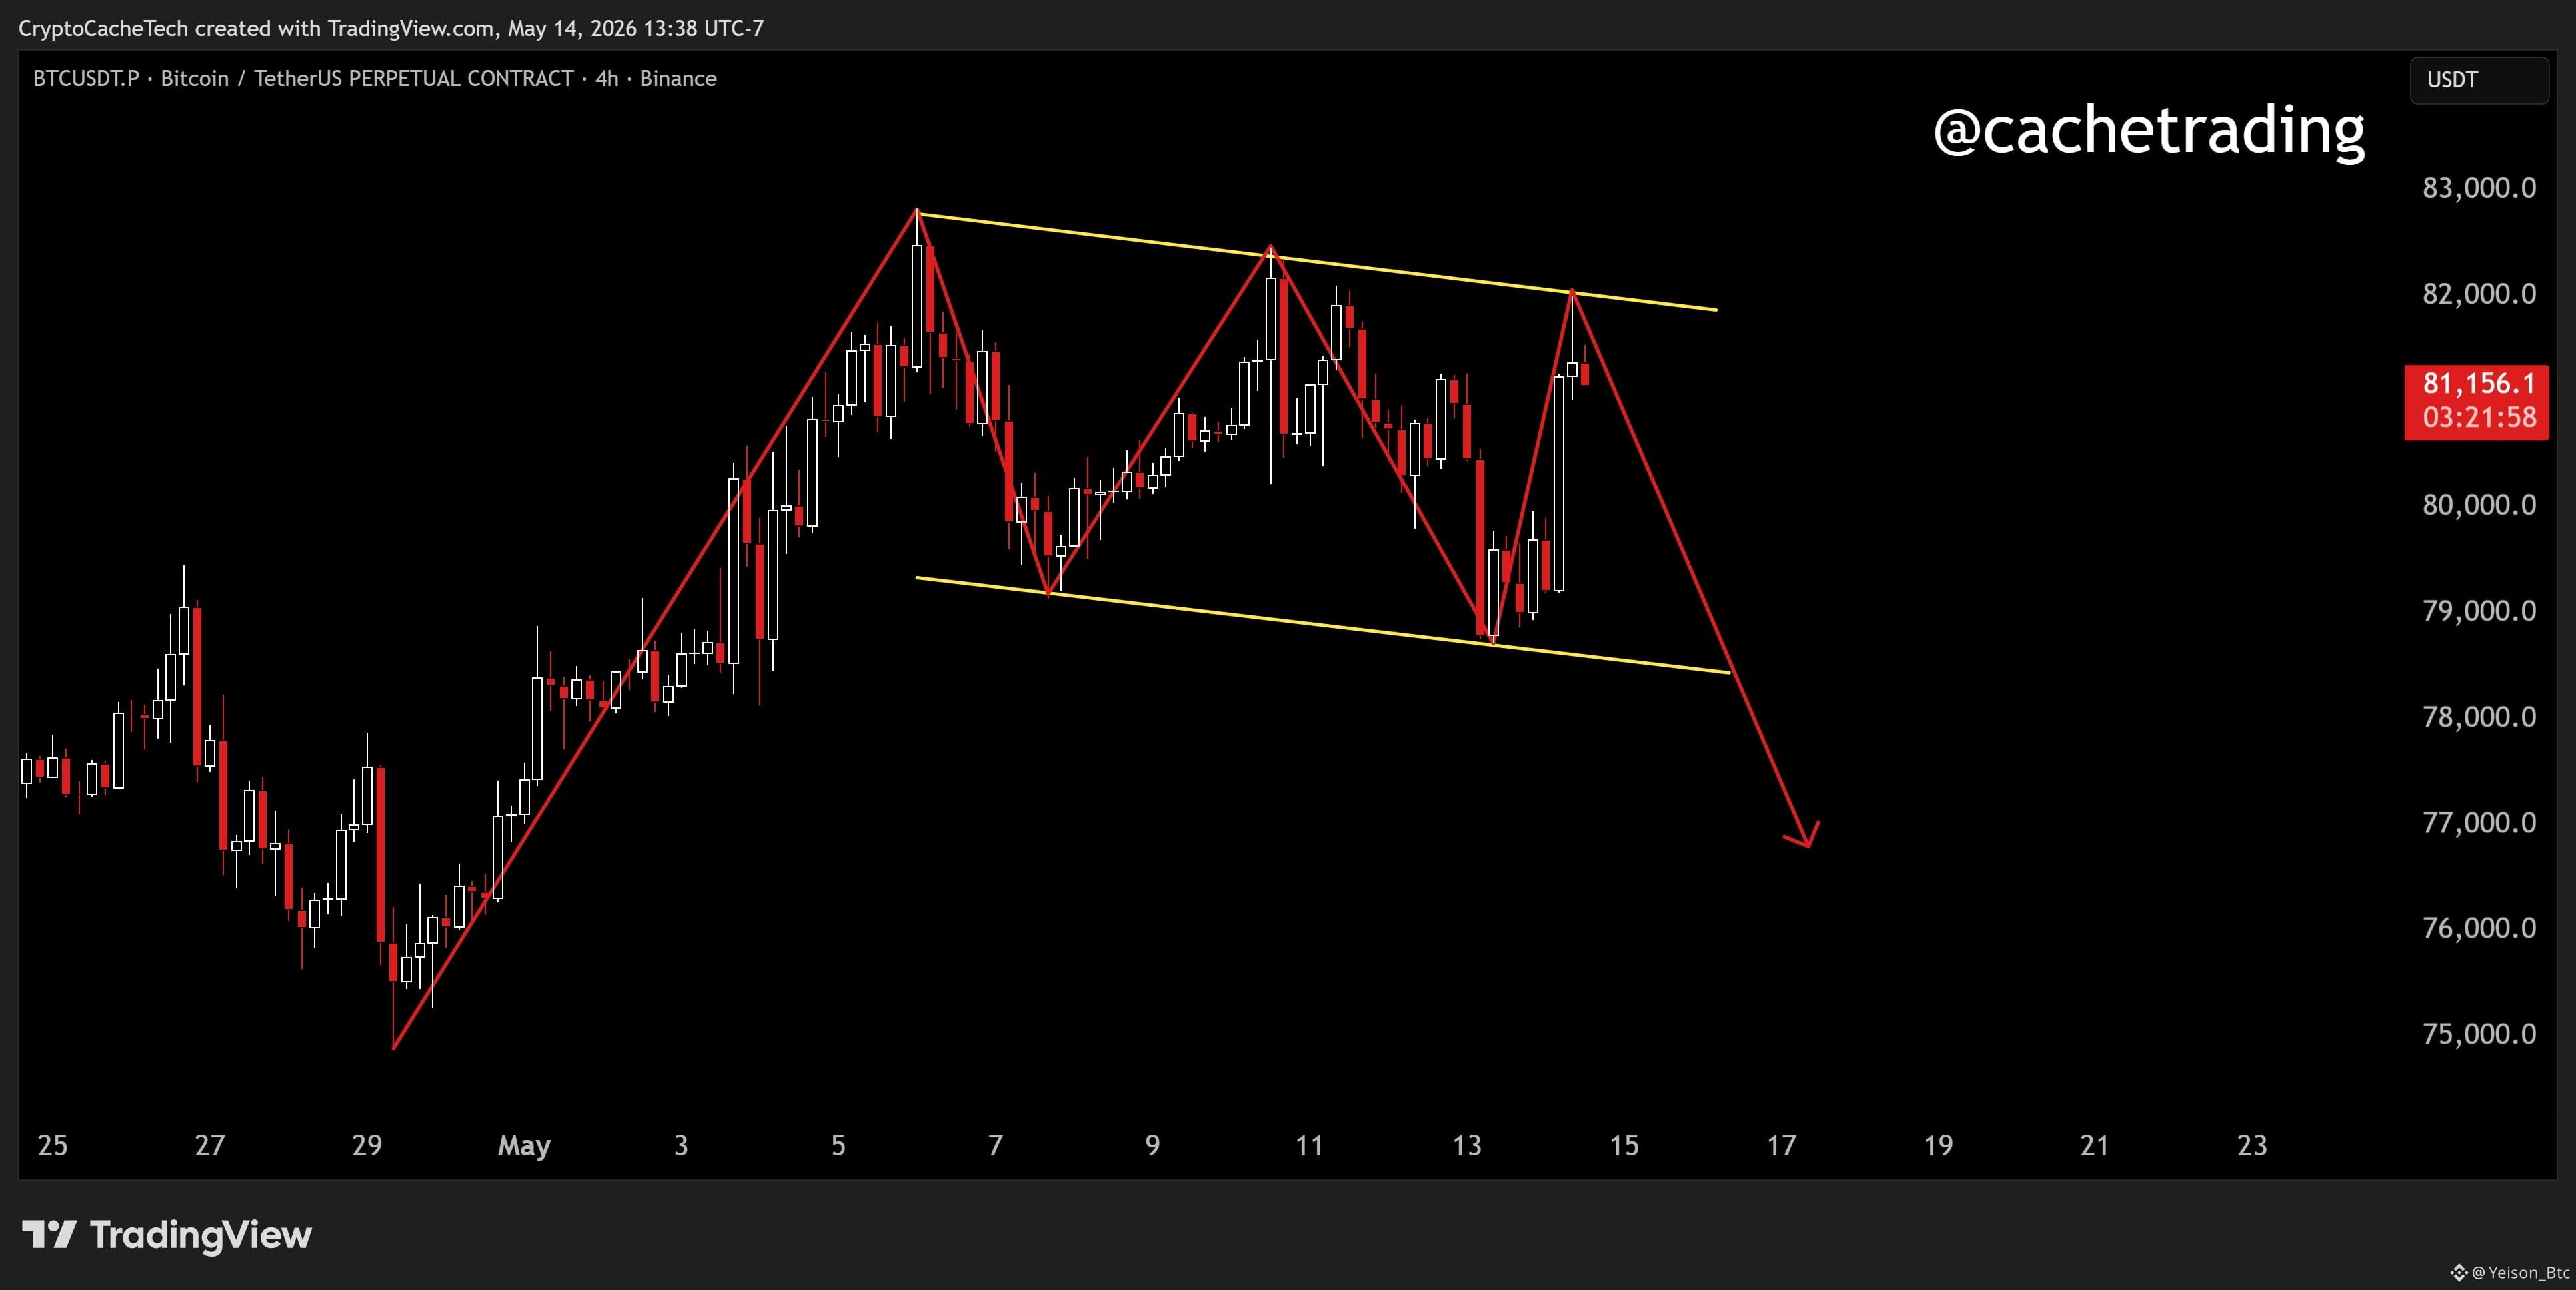Click the 80,000.0 price axis label
The image size is (2576, 1290).
2479,505
